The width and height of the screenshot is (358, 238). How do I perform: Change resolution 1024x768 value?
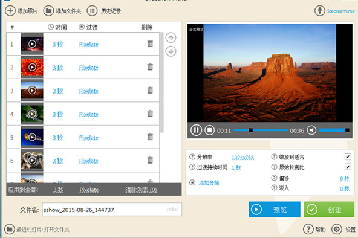pos(242,157)
